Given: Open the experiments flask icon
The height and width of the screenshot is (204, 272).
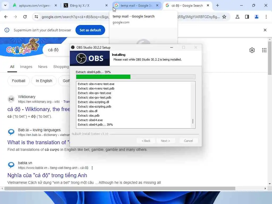Looking at the screenshot, I should tap(237, 17).
